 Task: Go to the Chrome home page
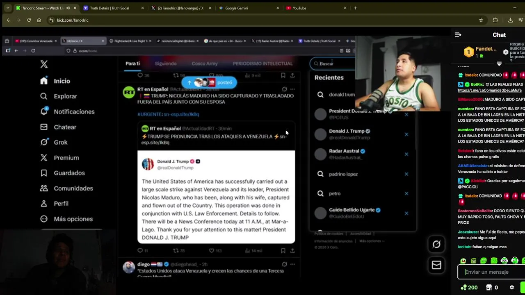39,20
